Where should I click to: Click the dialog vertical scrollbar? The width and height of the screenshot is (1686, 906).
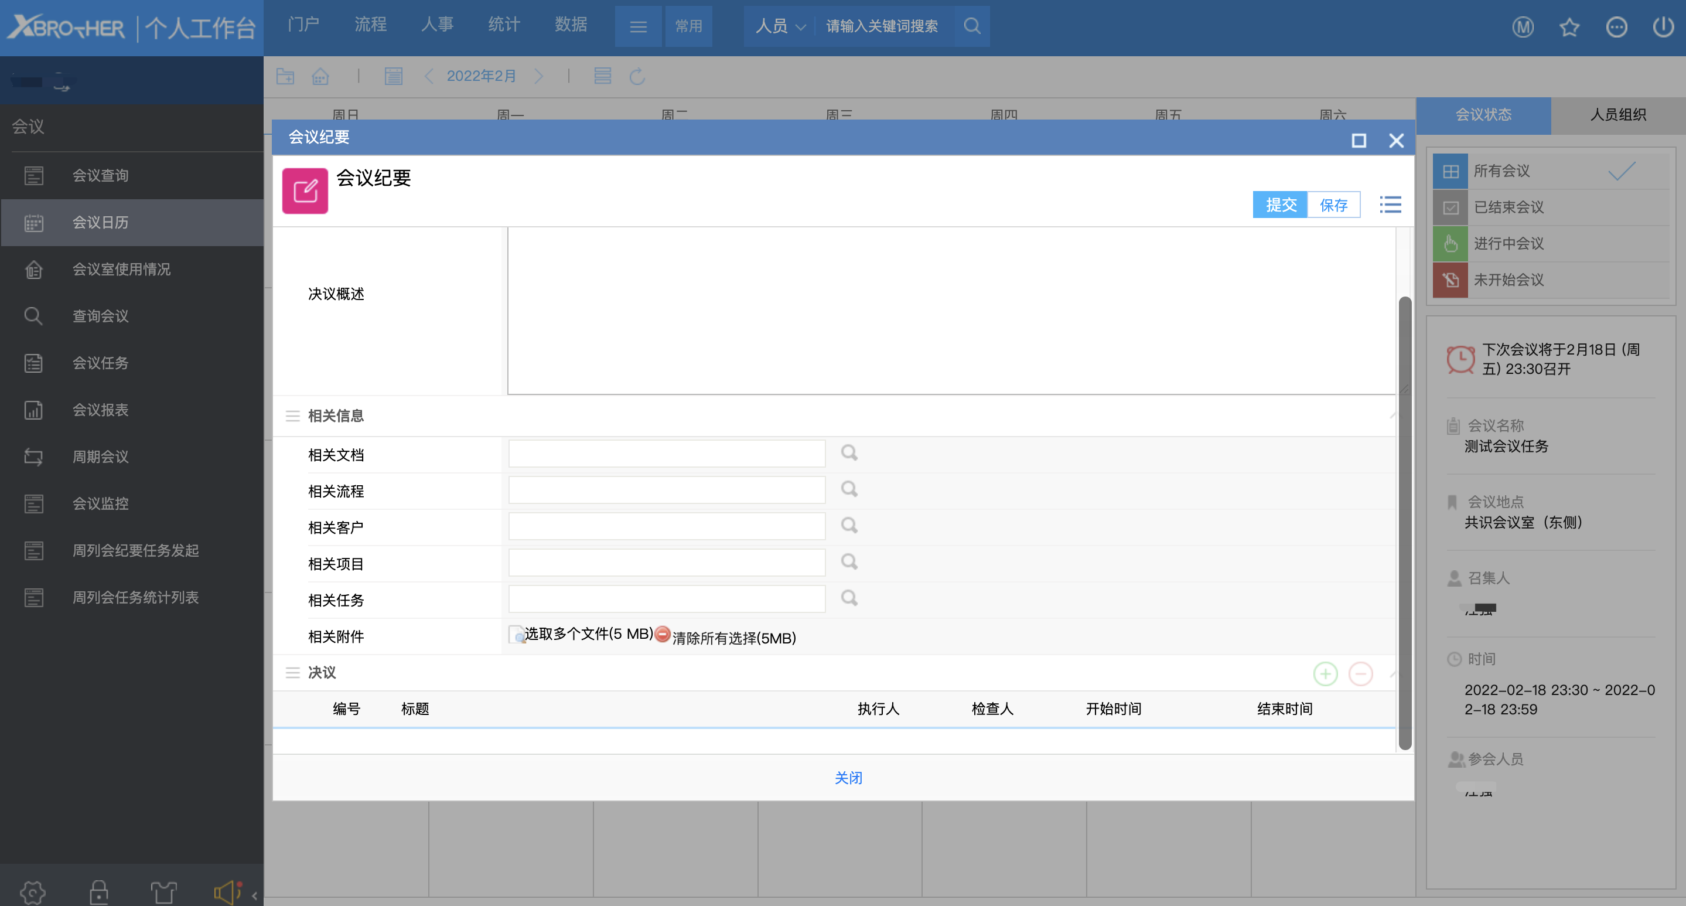1404,524
